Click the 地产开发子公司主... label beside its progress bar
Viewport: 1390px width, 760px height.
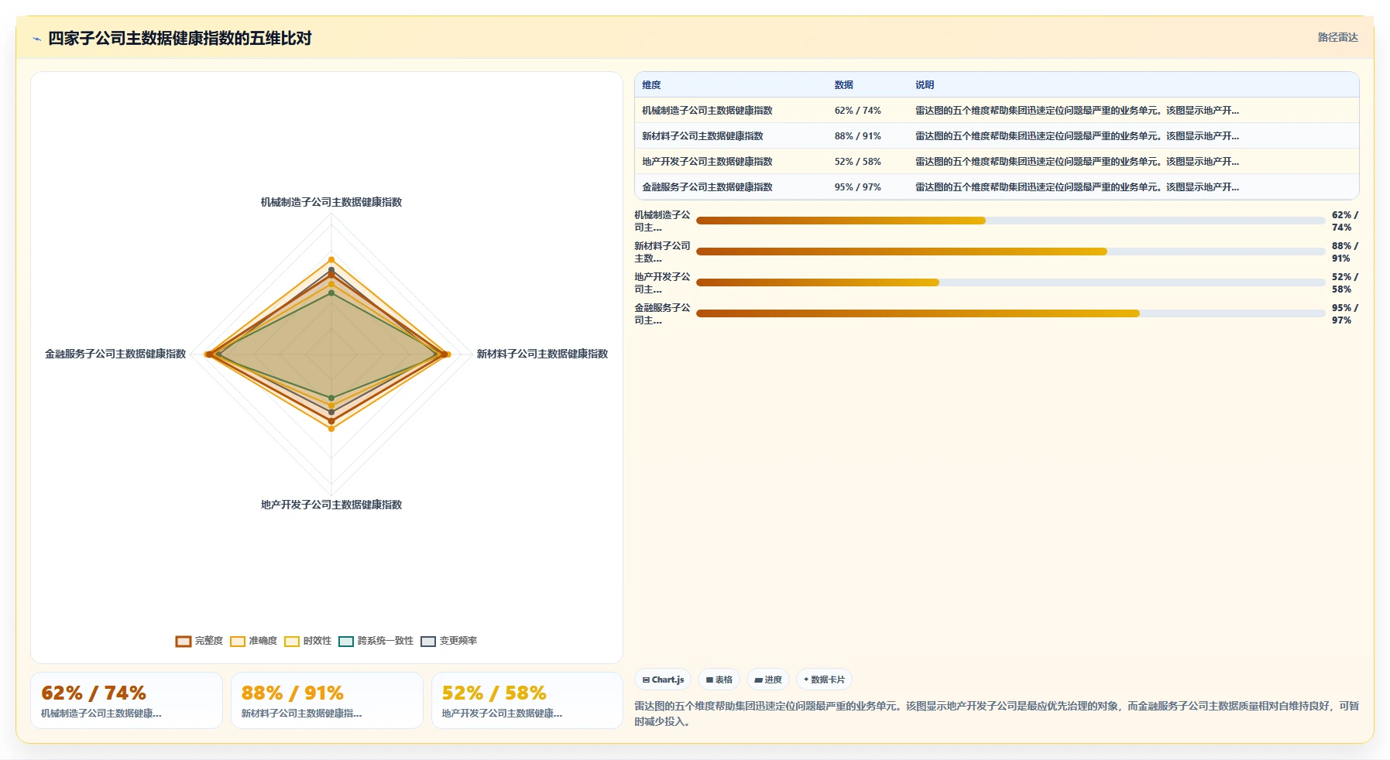click(x=662, y=283)
